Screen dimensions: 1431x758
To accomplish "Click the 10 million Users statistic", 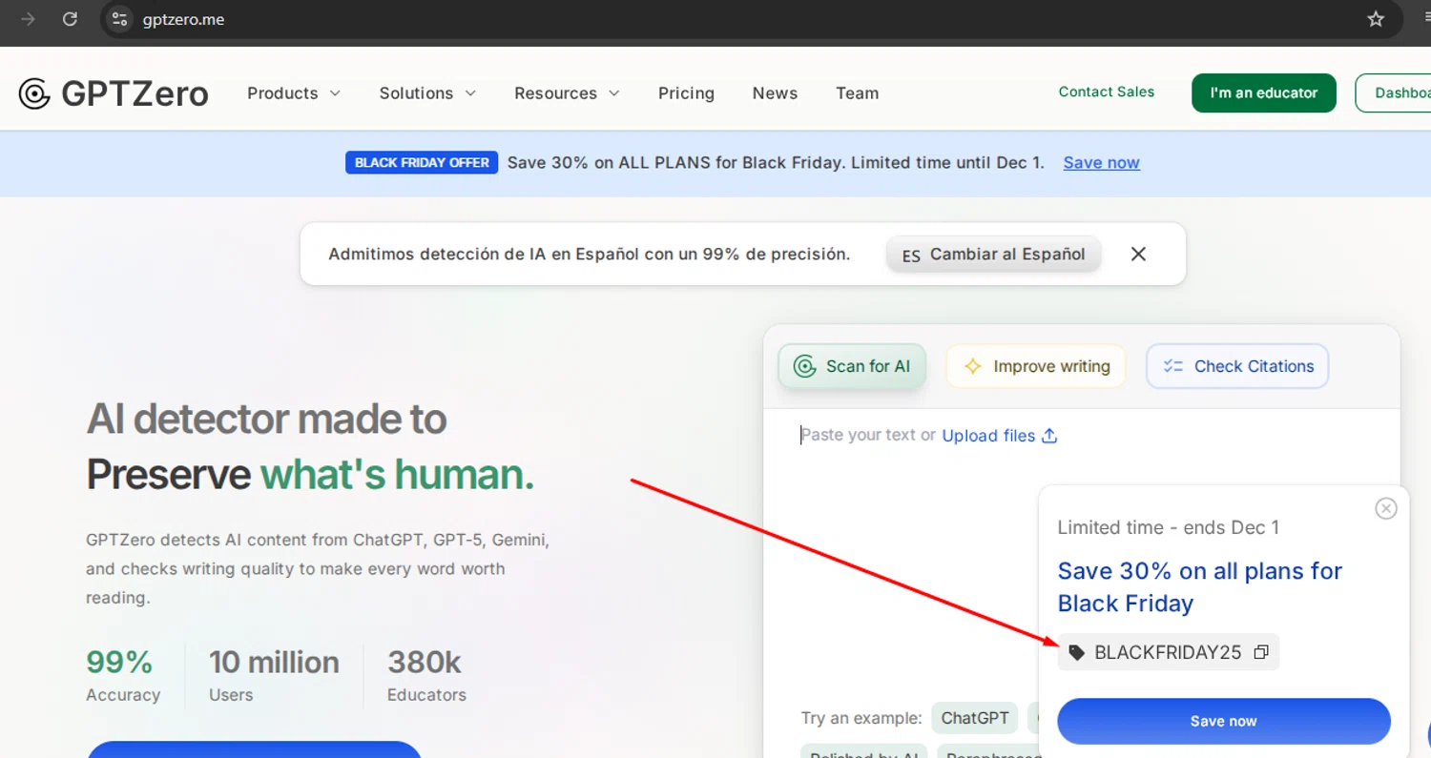I will (x=274, y=675).
